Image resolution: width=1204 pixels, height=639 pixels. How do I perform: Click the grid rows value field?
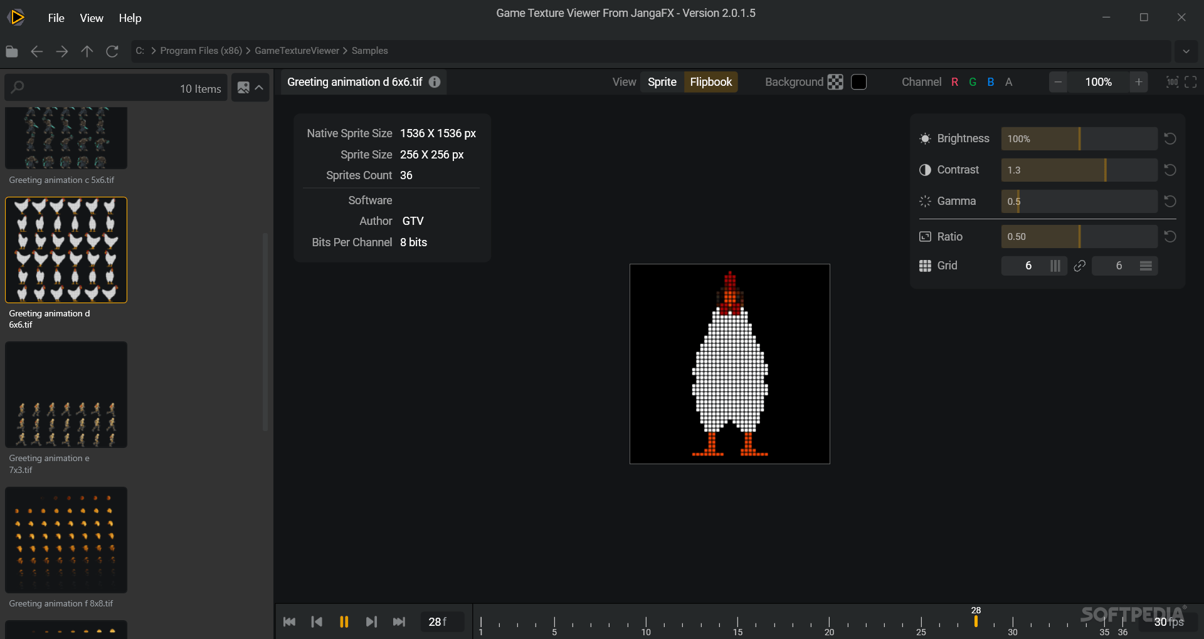click(1119, 266)
